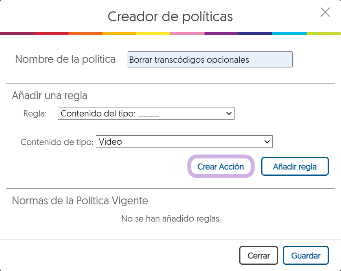Open the Regla dropdown list

coord(145,114)
